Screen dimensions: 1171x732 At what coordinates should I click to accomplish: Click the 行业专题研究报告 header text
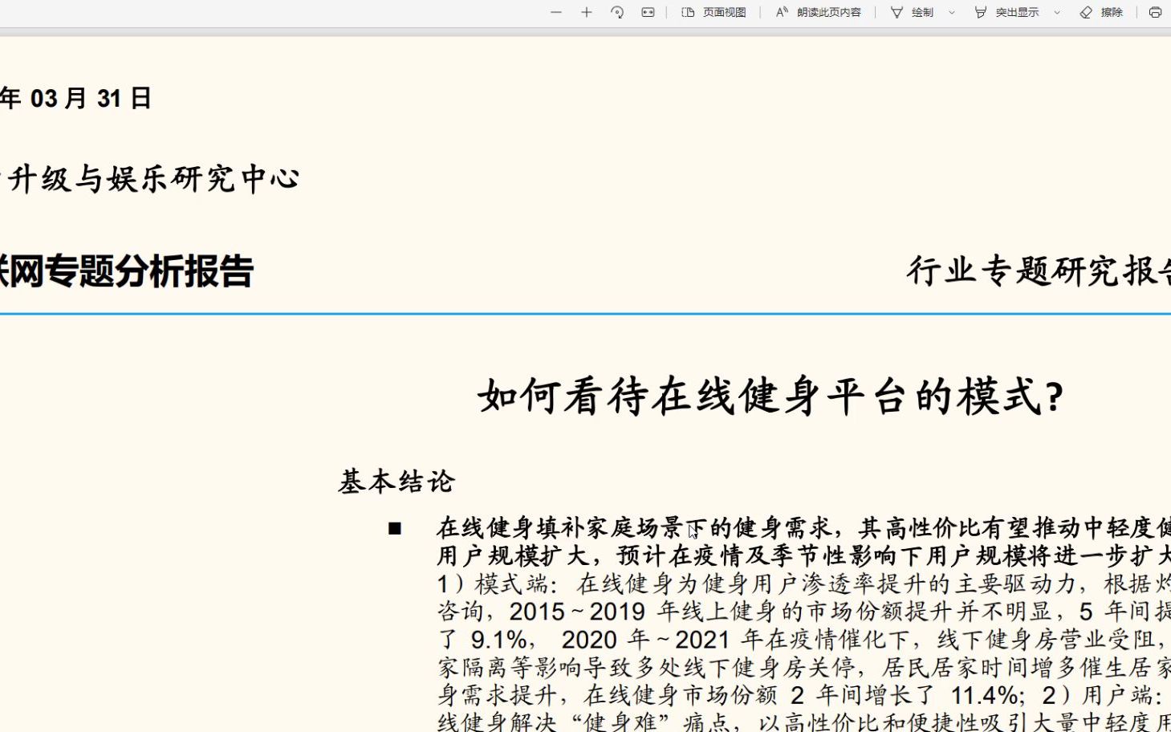coord(1039,271)
